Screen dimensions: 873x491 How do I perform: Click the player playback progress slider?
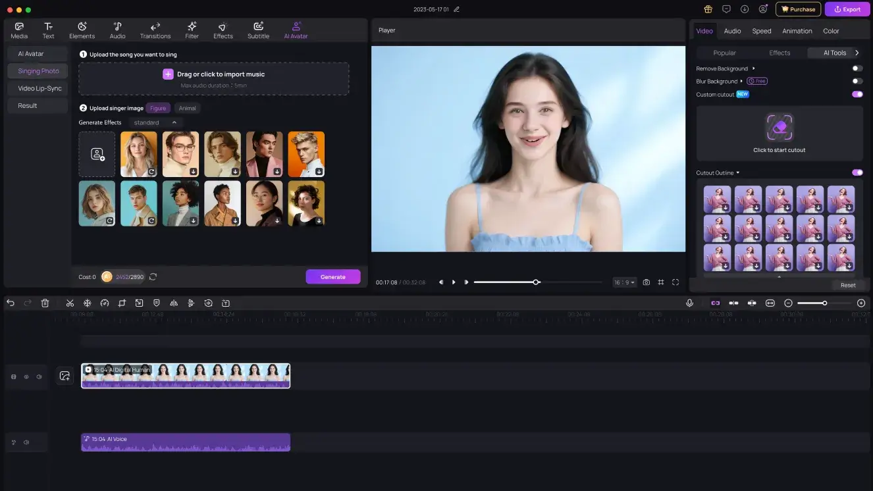point(537,282)
